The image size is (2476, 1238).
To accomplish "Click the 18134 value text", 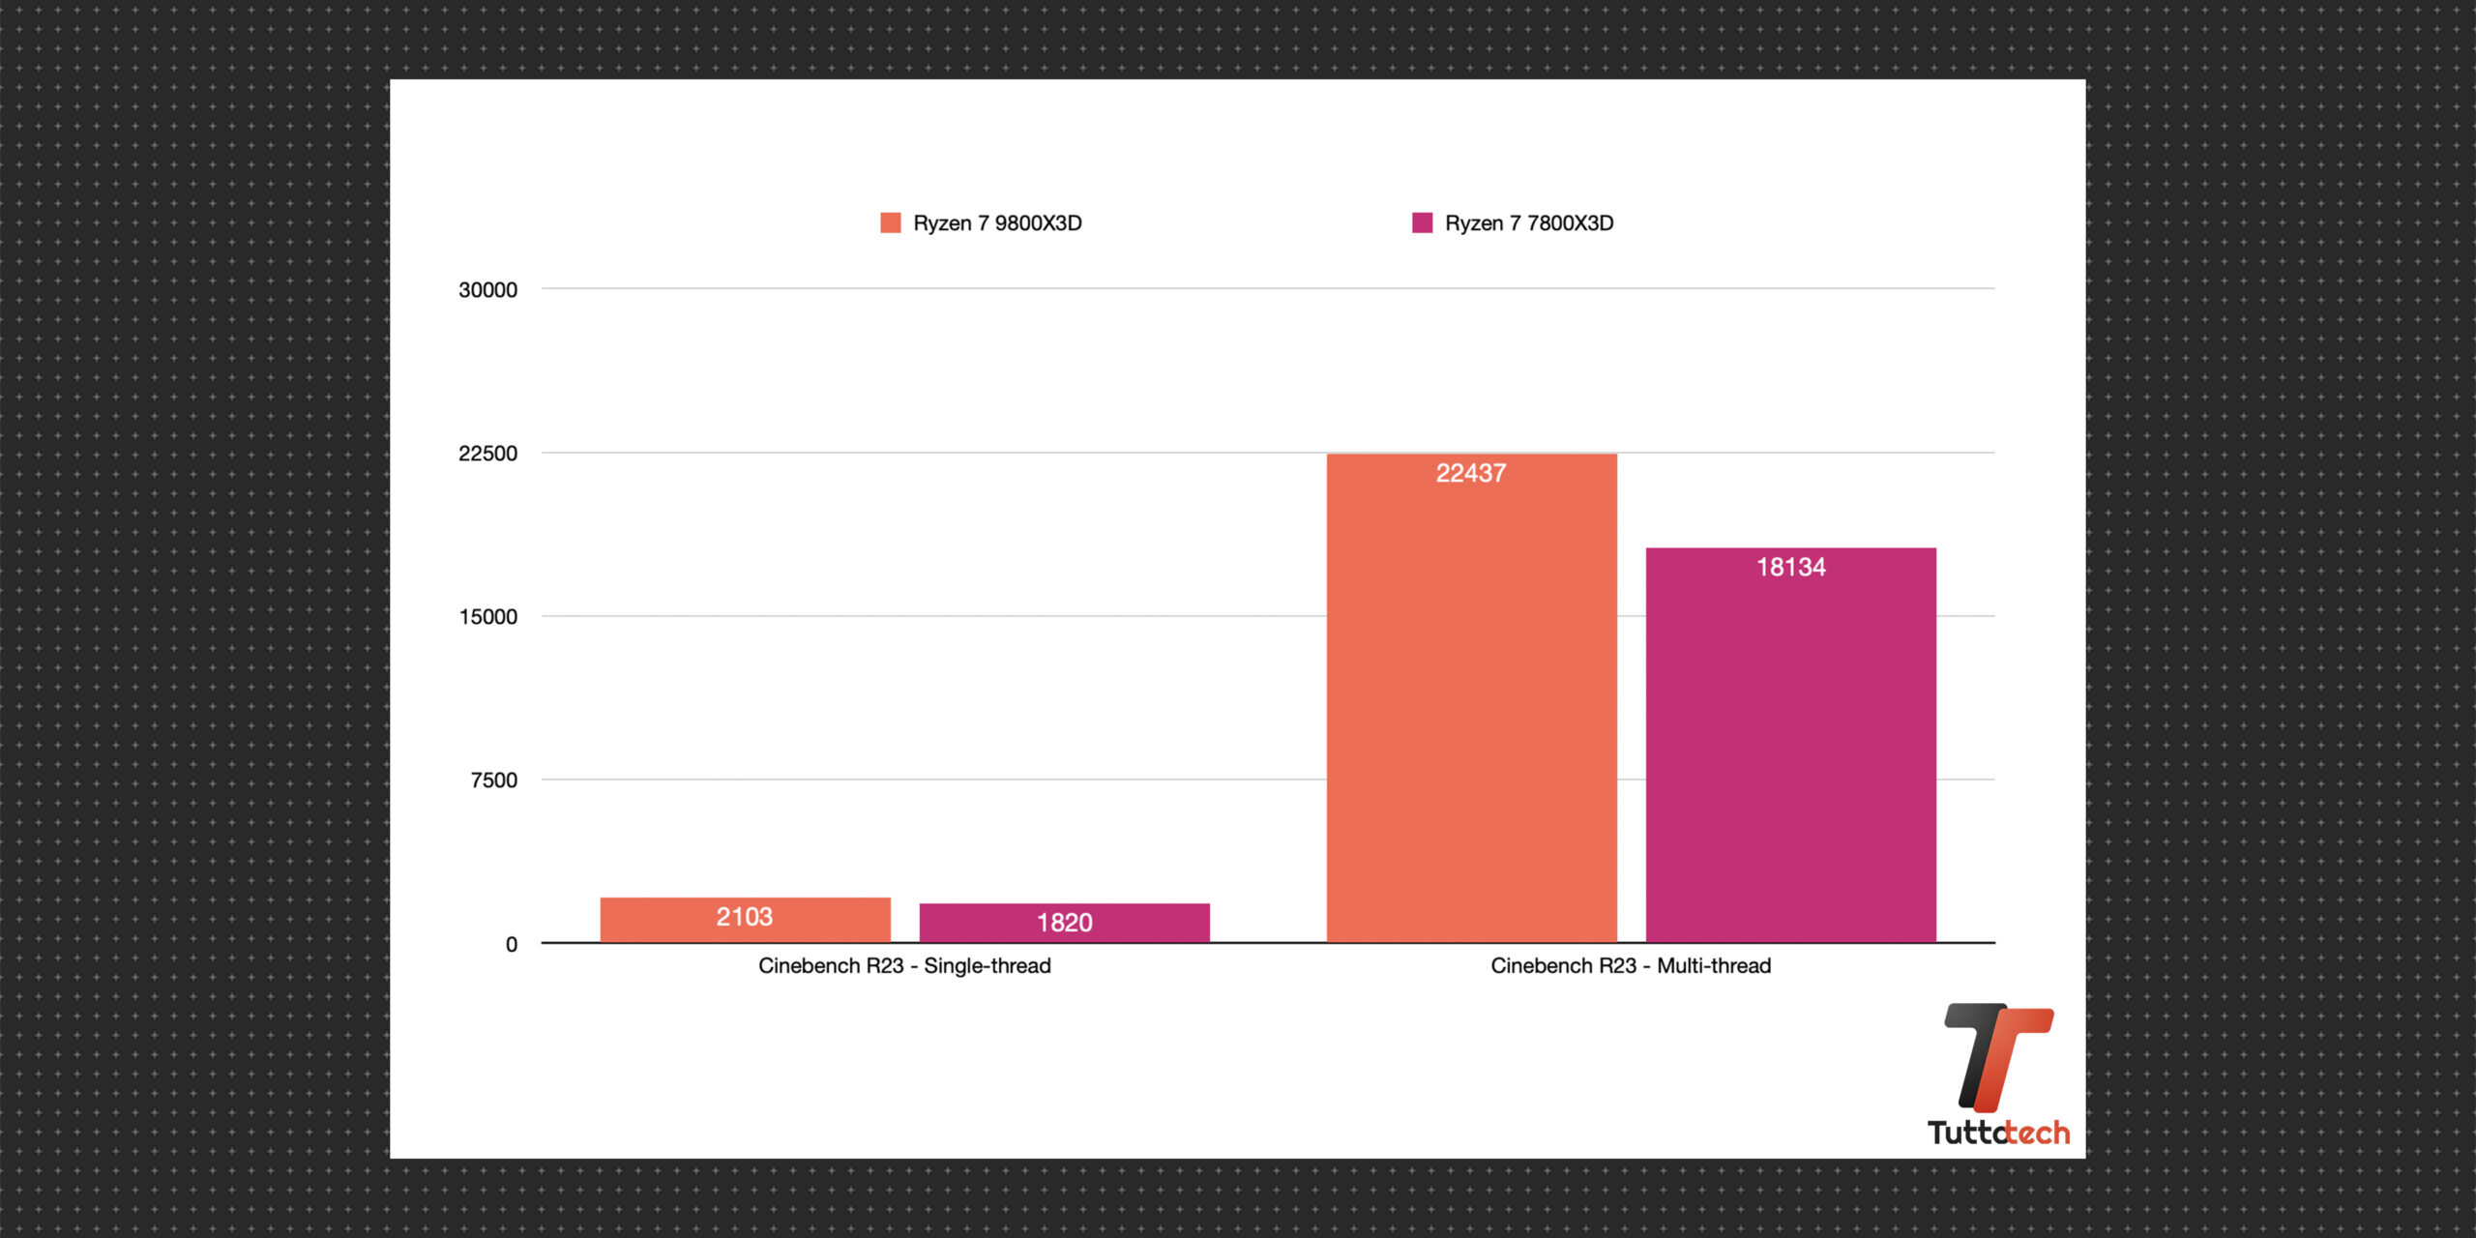I will click(1790, 567).
